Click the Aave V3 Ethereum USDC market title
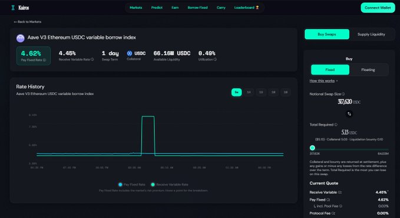The image size is (400, 218). (82, 38)
